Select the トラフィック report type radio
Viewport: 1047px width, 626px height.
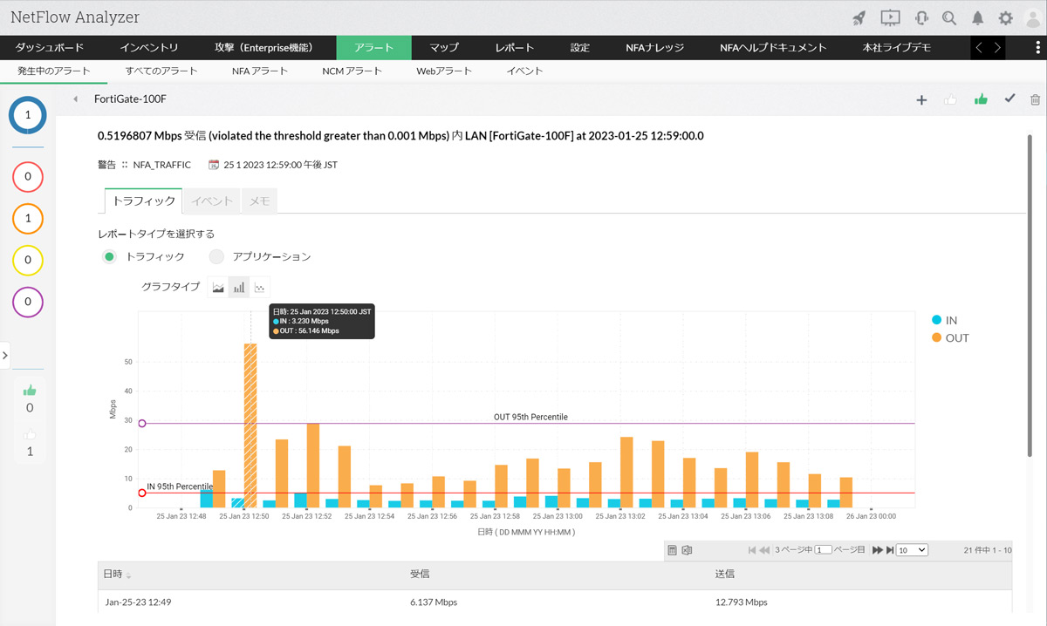click(109, 256)
